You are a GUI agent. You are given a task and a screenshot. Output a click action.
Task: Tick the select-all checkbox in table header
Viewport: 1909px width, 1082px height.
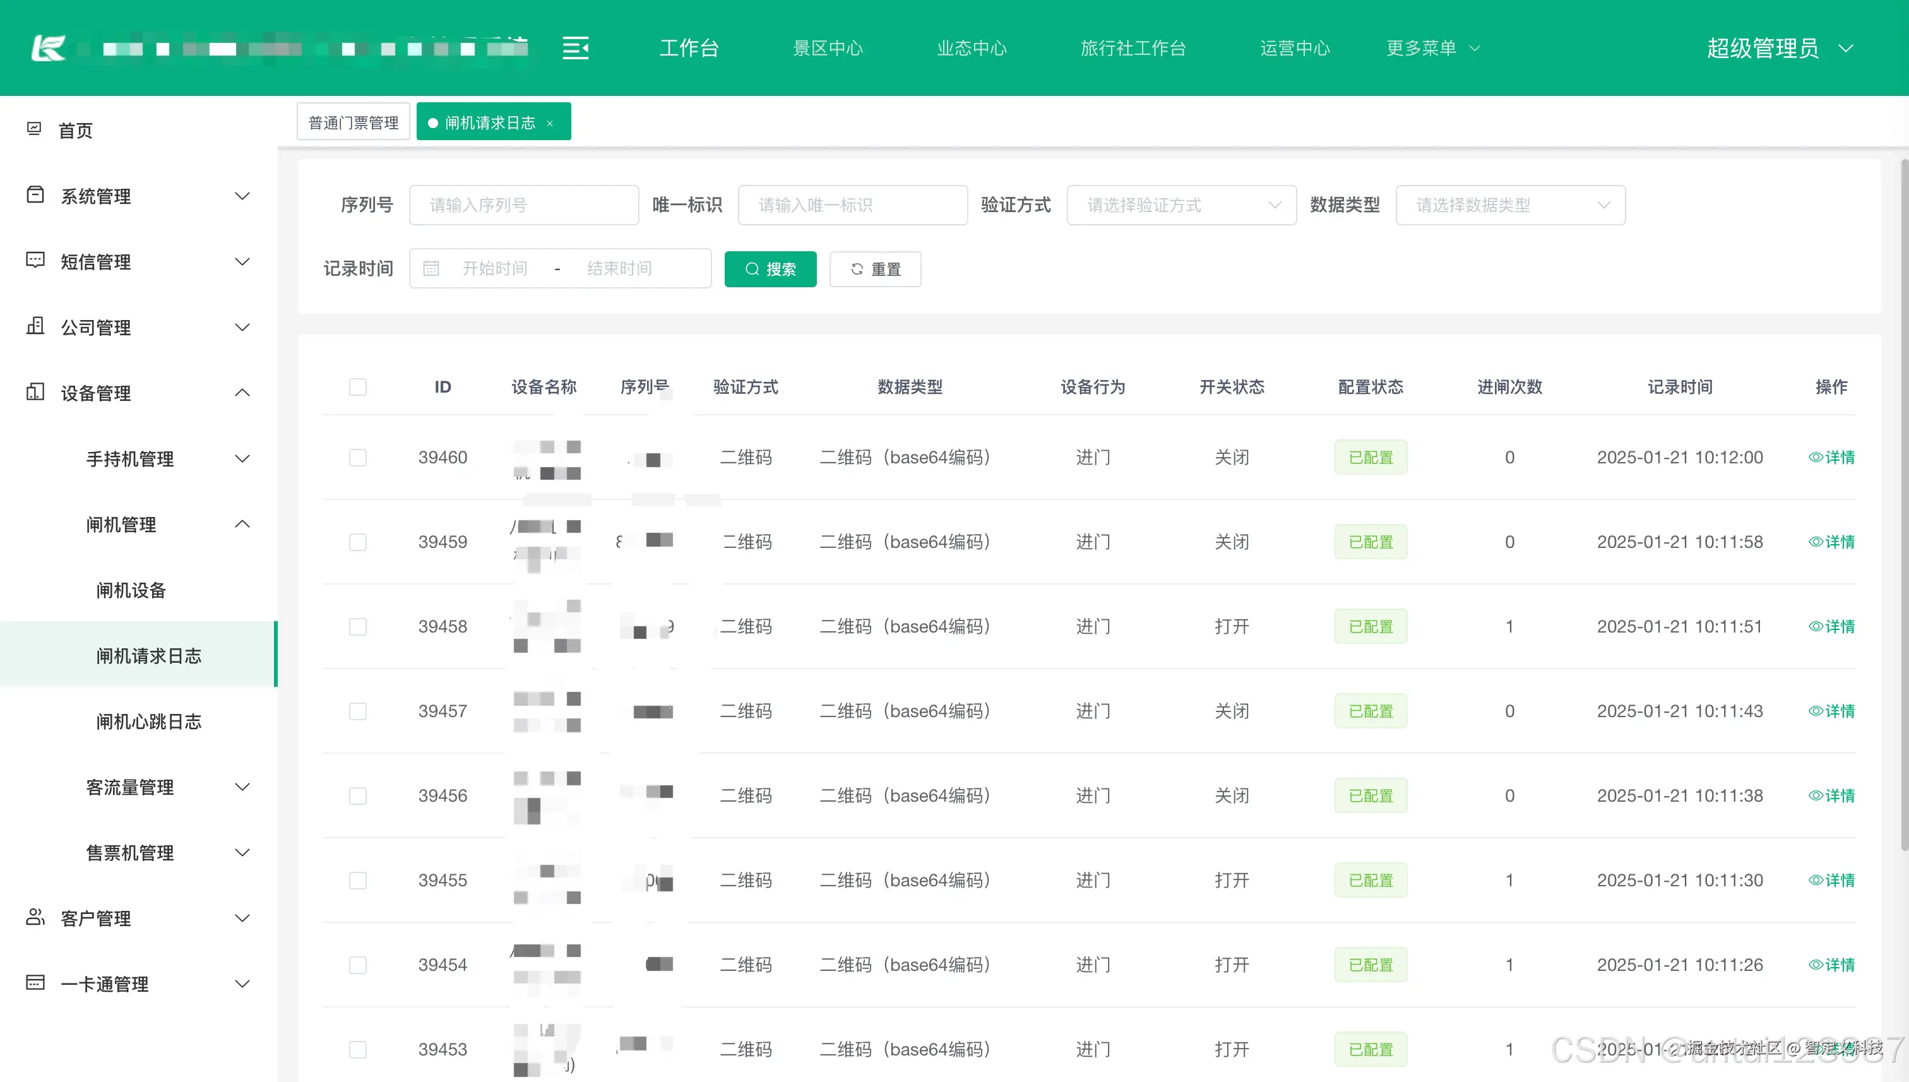(357, 387)
